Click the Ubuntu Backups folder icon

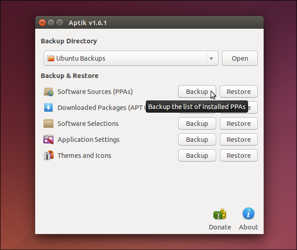[x=51, y=58]
